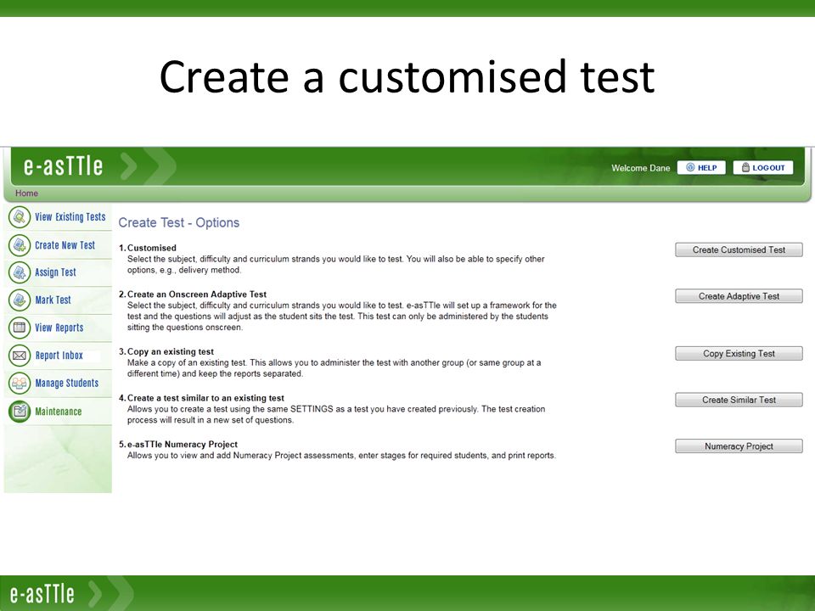Screen dimensions: 815x611
Task: Click the 'Create Test - Options' heading
Action: 179,222
